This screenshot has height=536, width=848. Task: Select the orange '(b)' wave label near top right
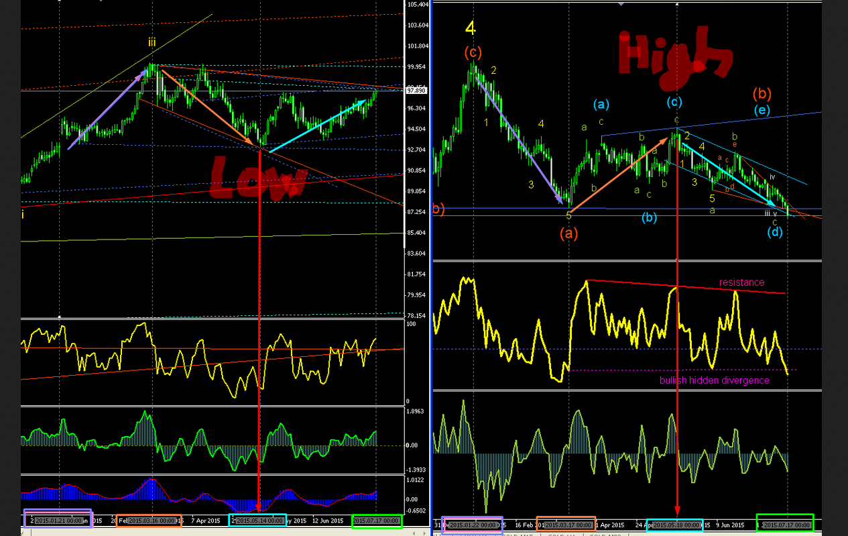761,93
